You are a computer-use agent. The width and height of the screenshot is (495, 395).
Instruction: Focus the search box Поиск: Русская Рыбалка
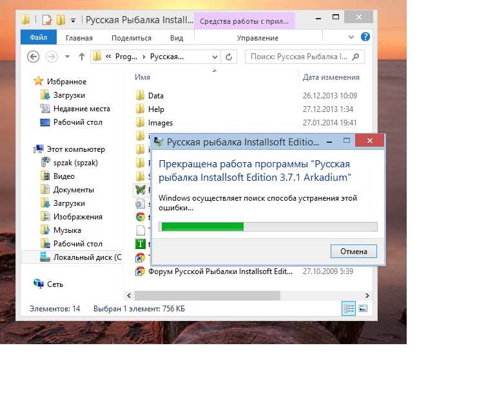(x=305, y=57)
